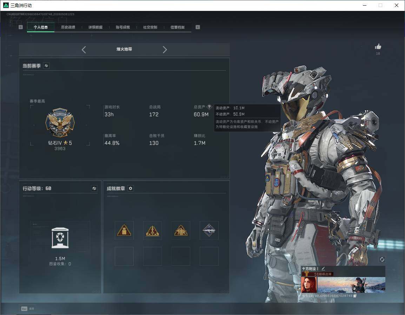The image size is (405, 315).
Task: Open the 详细数据 tab
Action: pos(95,27)
